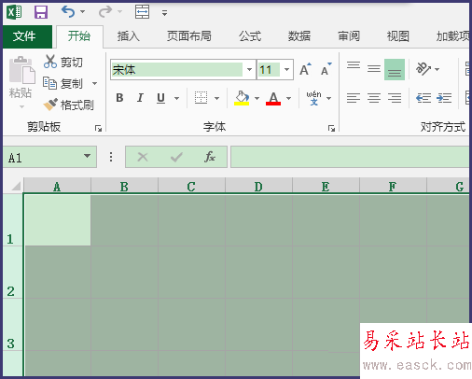
Task: Open the 文件 (File) tab
Action: click(x=27, y=36)
